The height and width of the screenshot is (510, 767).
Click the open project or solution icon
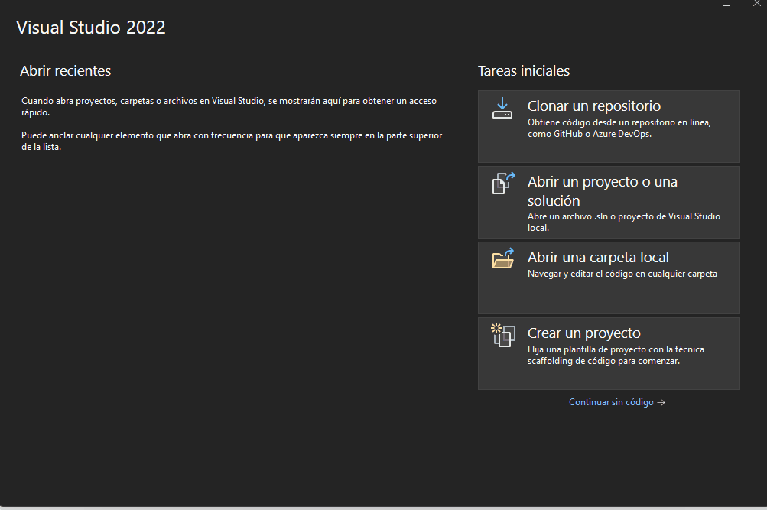pyautogui.click(x=503, y=184)
